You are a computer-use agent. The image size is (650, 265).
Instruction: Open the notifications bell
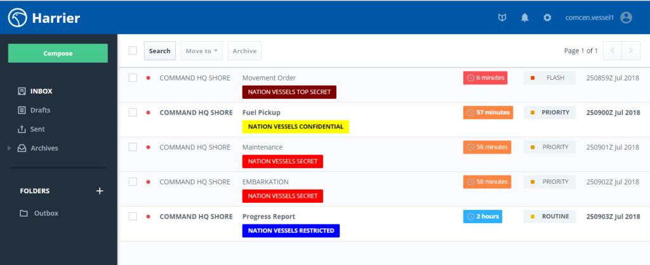[524, 18]
